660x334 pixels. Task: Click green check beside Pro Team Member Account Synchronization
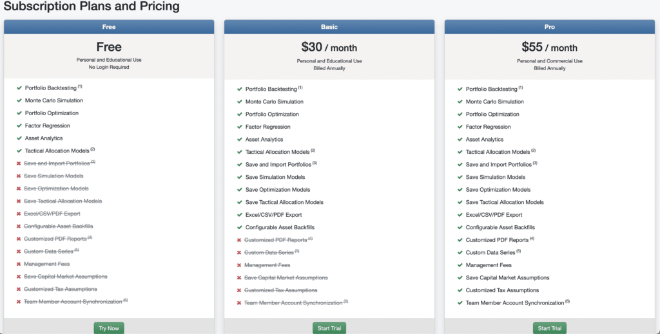click(460, 302)
